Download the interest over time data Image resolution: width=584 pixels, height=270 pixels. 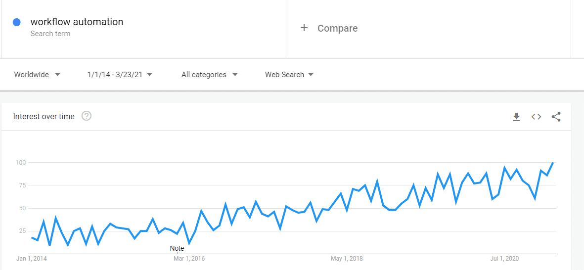[x=516, y=117]
